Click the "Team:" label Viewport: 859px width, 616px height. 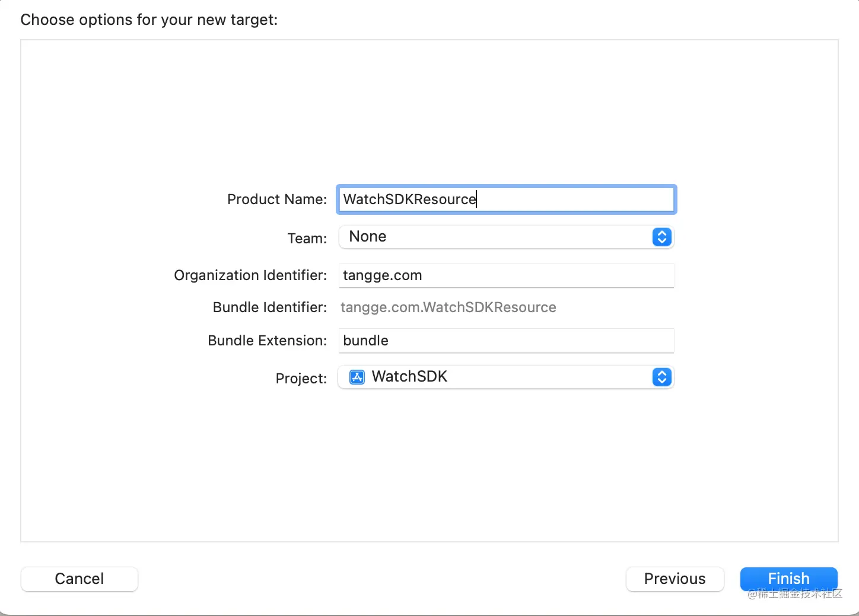[x=307, y=239]
